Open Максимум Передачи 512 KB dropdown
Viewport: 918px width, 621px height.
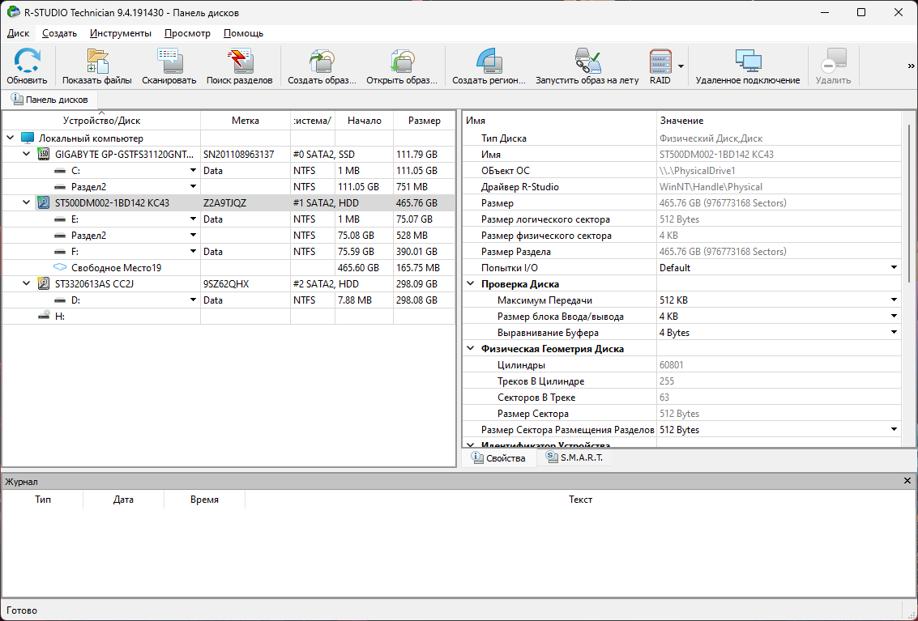click(895, 300)
